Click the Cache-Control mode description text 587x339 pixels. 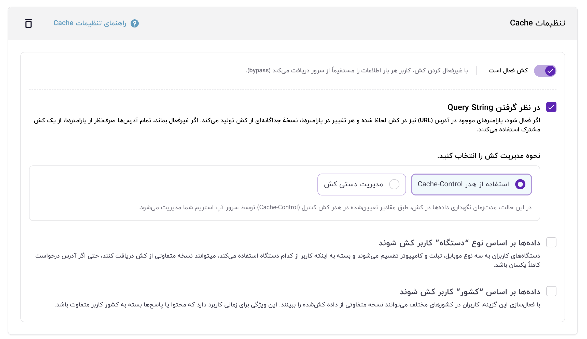[x=335, y=208]
